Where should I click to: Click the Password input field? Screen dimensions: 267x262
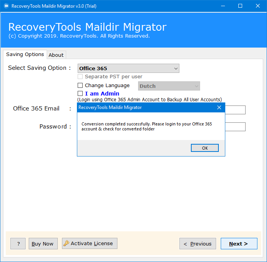(x=235, y=127)
